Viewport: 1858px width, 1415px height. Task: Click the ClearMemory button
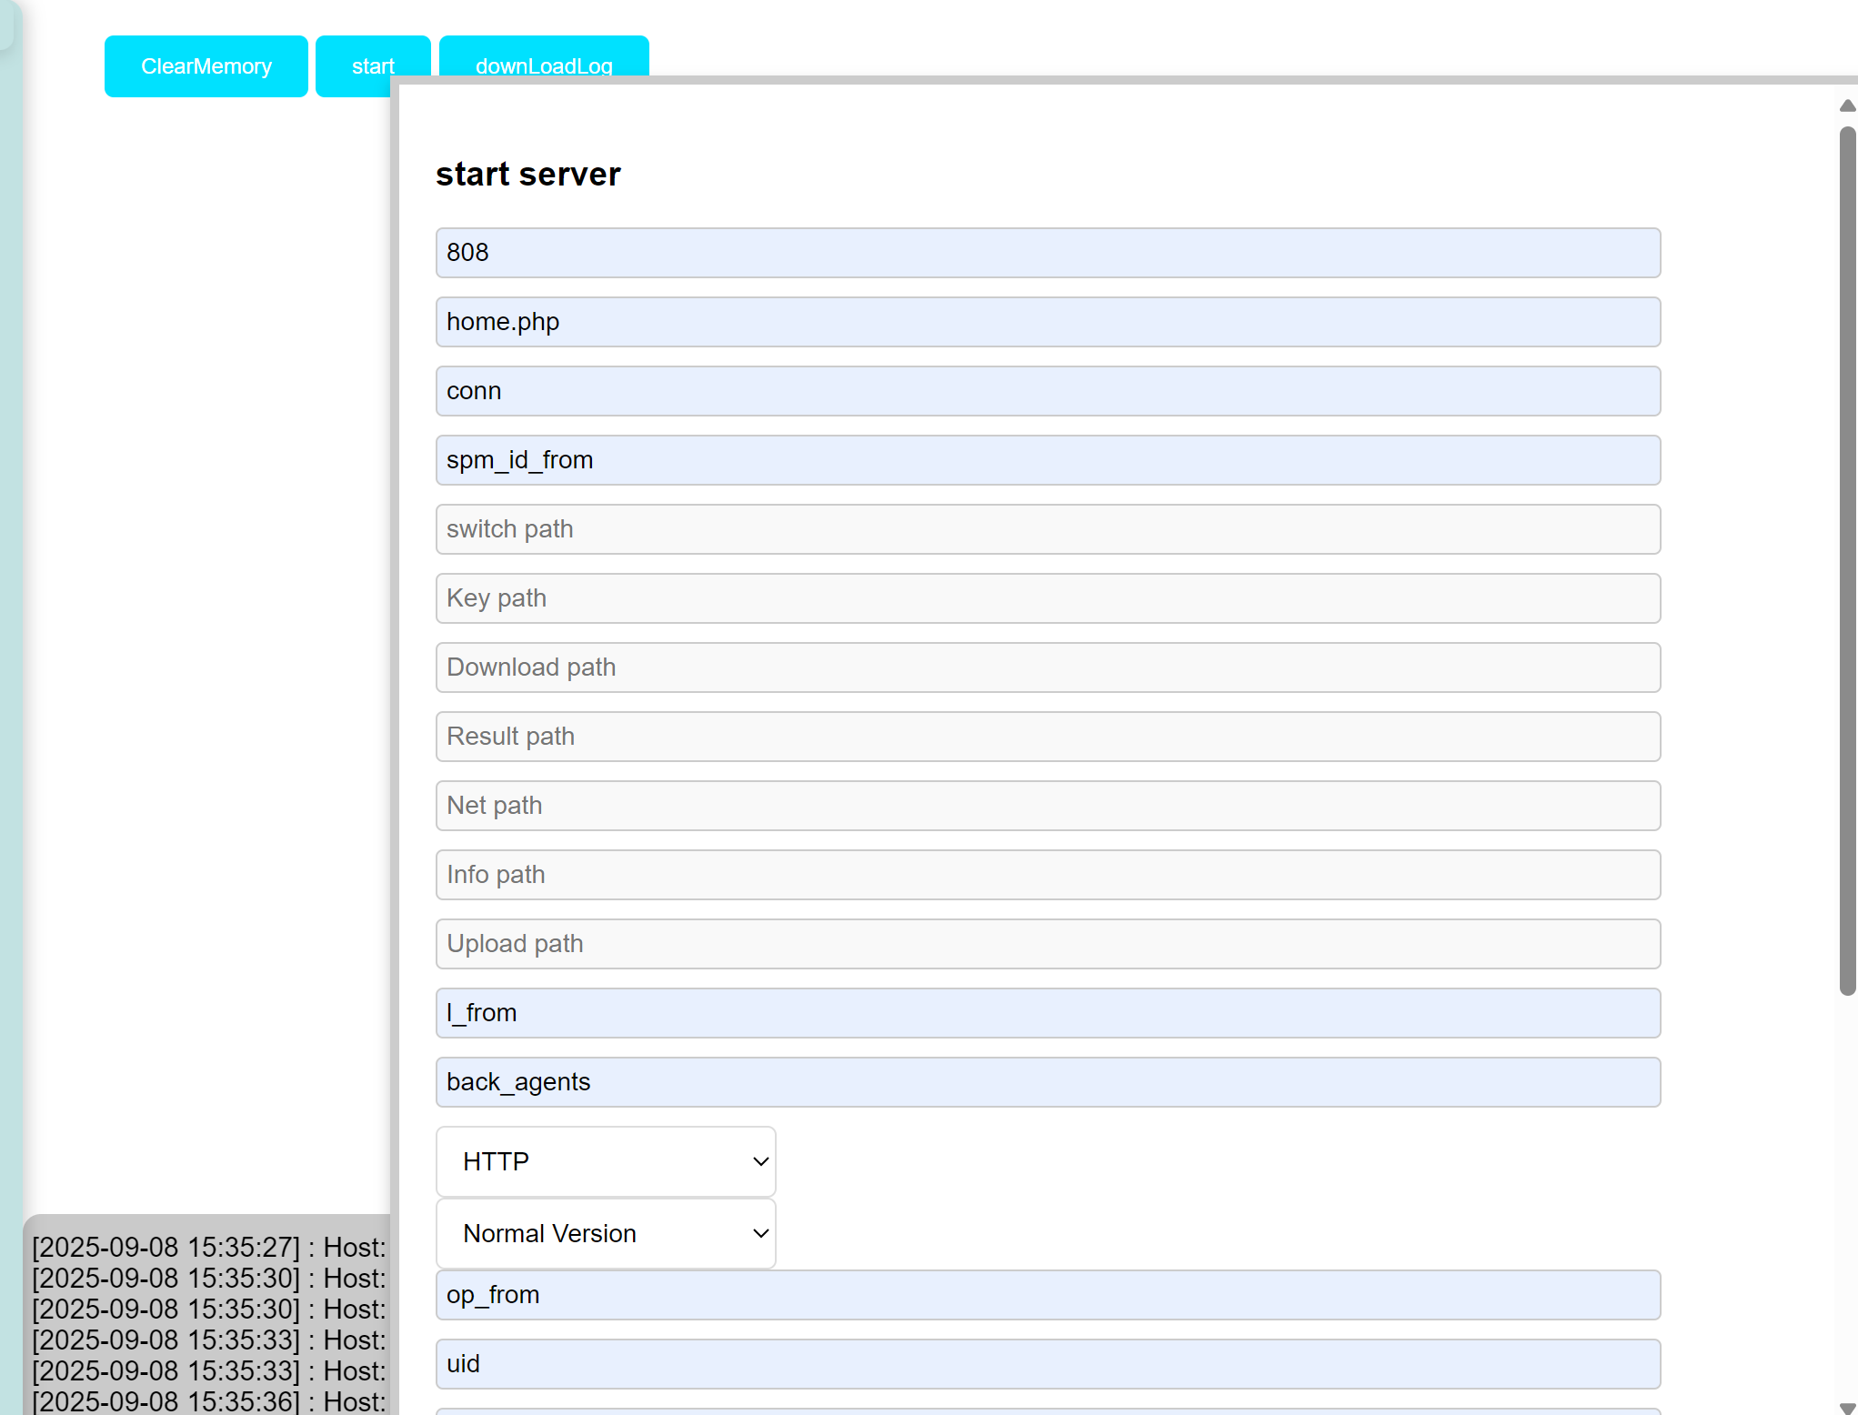tap(206, 66)
